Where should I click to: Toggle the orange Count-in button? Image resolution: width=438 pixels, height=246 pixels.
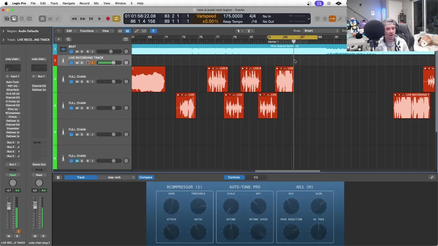click(x=332, y=19)
